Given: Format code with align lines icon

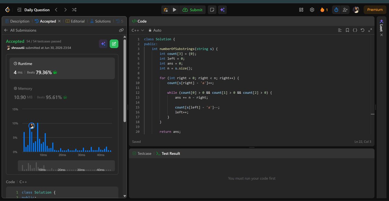Looking at the screenshot, I should 340,30.
